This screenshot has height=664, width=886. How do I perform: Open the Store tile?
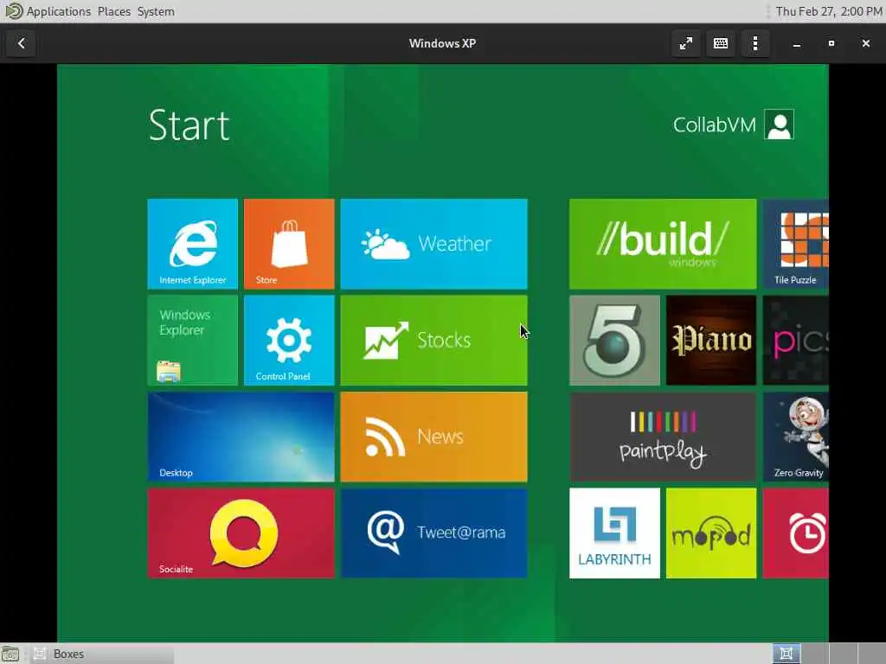click(x=289, y=244)
